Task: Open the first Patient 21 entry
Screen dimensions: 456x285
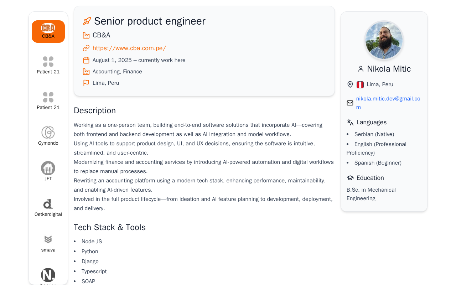Action: click(48, 65)
